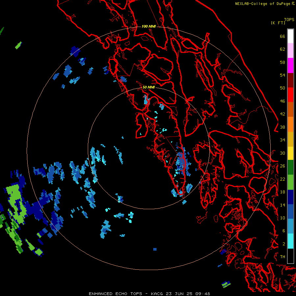Click the TH legend label
296x296 pixels.
pyautogui.click(x=283, y=257)
